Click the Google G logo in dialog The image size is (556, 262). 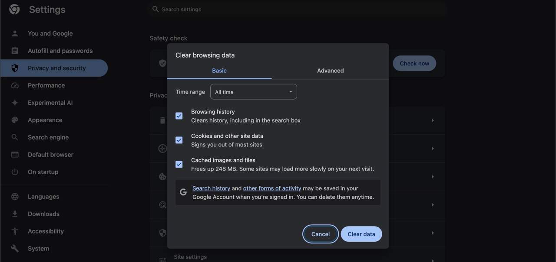pyautogui.click(x=183, y=192)
